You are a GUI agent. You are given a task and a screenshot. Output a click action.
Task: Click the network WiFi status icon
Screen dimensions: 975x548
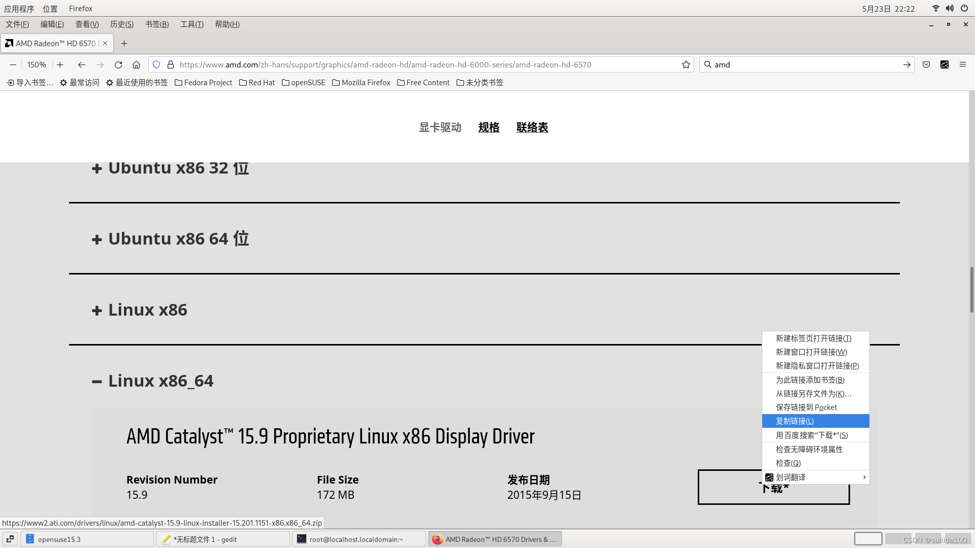[935, 8]
